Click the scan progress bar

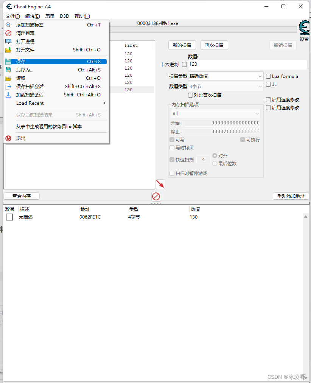coord(203,29)
